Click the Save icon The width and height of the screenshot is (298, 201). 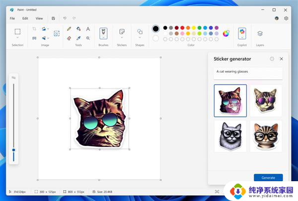[53, 18]
